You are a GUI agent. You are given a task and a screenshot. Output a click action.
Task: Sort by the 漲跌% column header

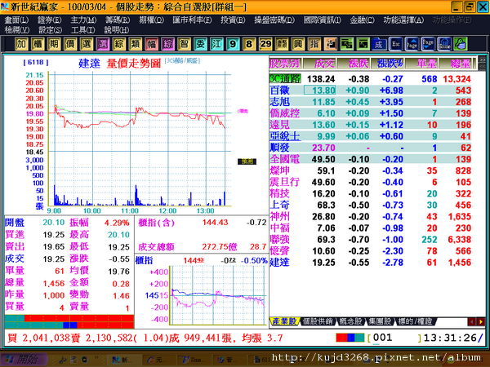tap(388, 64)
